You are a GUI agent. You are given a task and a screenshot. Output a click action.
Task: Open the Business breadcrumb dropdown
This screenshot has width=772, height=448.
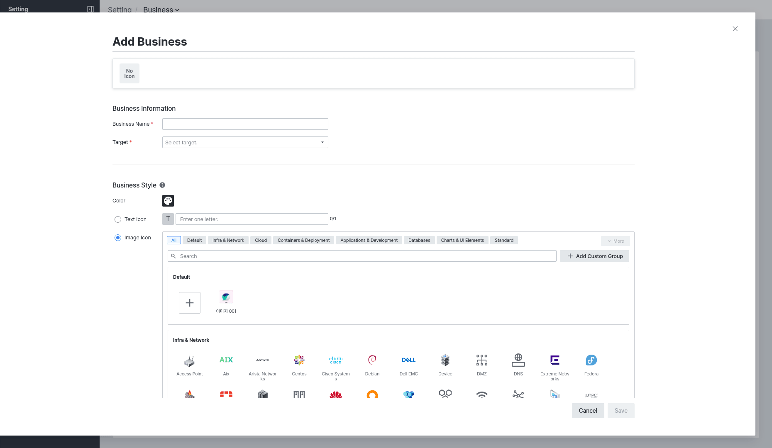(x=161, y=10)
